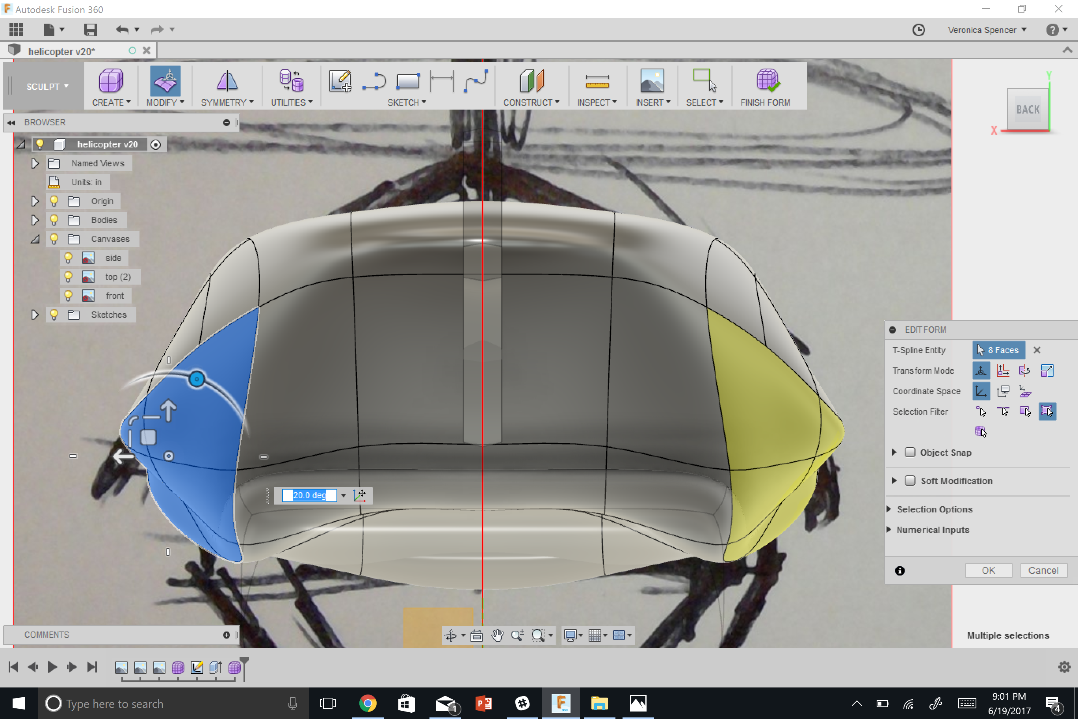Select the sketch Line tool
1078x719 pixels.
click(374, 82)
